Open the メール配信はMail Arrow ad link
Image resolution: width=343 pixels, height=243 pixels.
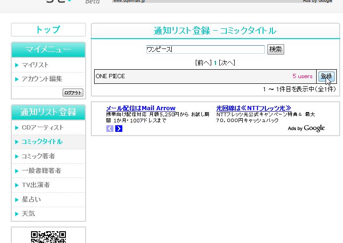pyautogui.click(x=141, y=108)
